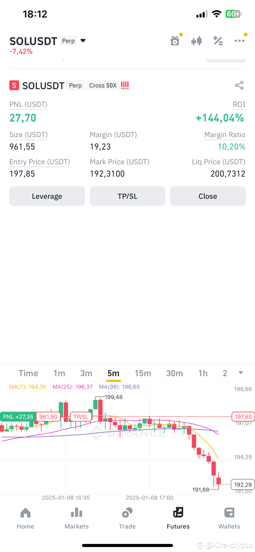Screen dimensions: 255x552
Task: Close the SOLUSDT position
Action: 208,196
